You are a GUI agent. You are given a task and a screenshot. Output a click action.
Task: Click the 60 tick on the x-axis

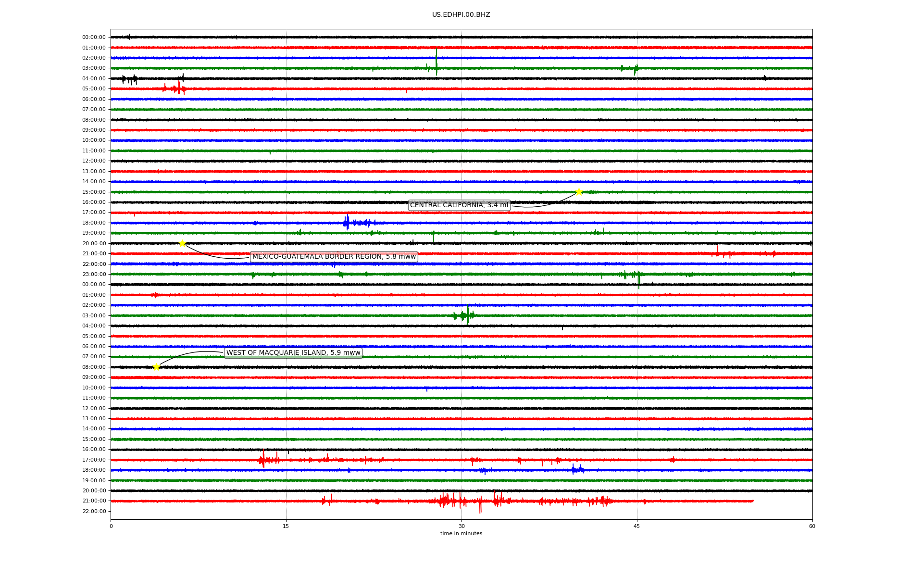811,526
